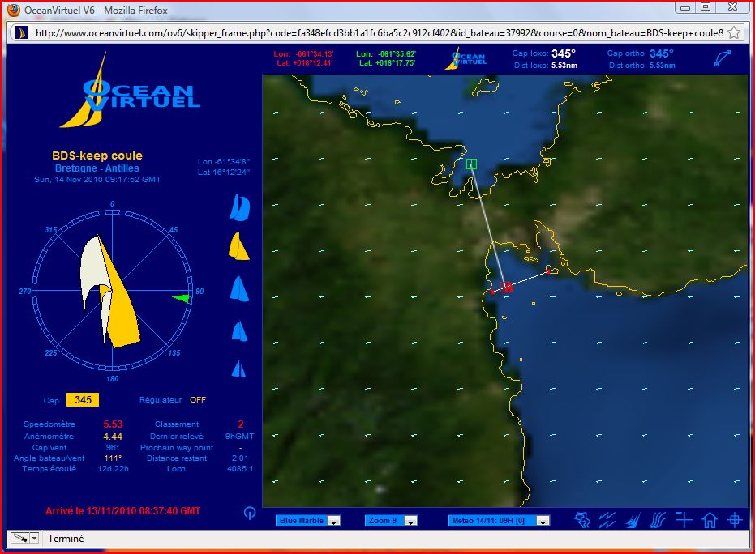This screenshot has height=554, width=755.
Task: Click the crosshair target icon in the bottom toolbar
Action: click(x=735, y=520)
